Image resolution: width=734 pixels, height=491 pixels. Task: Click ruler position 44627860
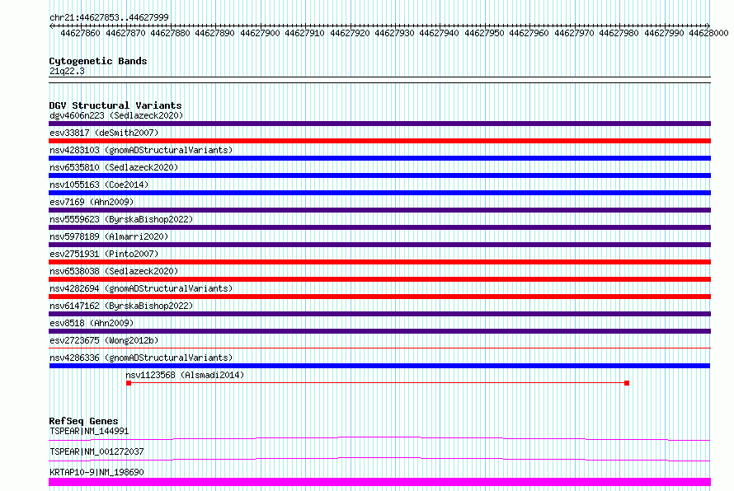pyautogui.click(x=80, y=33)
